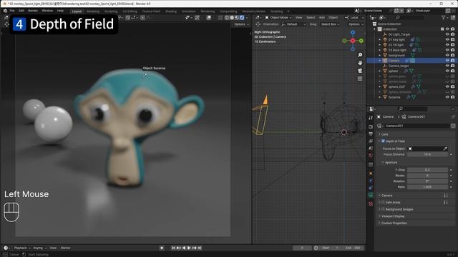Open the View Layer properties tab icon
The image size is (458, 257).
click(371, 141)
